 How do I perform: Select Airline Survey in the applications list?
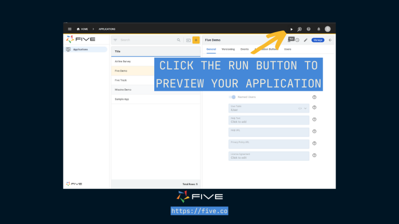[123, 61]
